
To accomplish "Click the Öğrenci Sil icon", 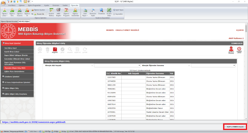I will tap(27, 12).
